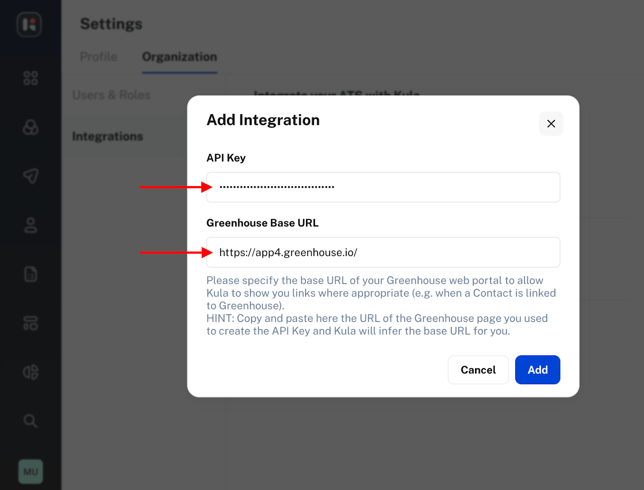The width and height of the screenshot is (644, 490).
Task: Open the overlapping circles icon in the sidebar
Action: pos(31,127)
